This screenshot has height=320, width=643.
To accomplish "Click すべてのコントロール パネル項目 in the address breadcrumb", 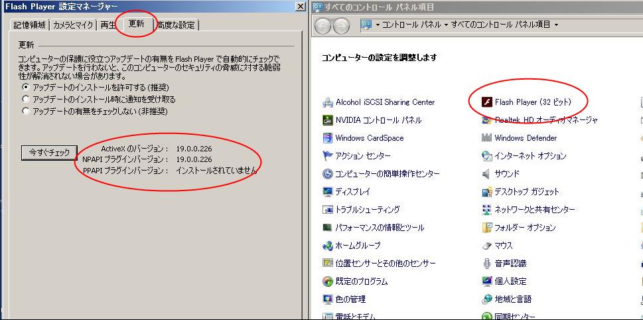I will (x=501, y=25).
